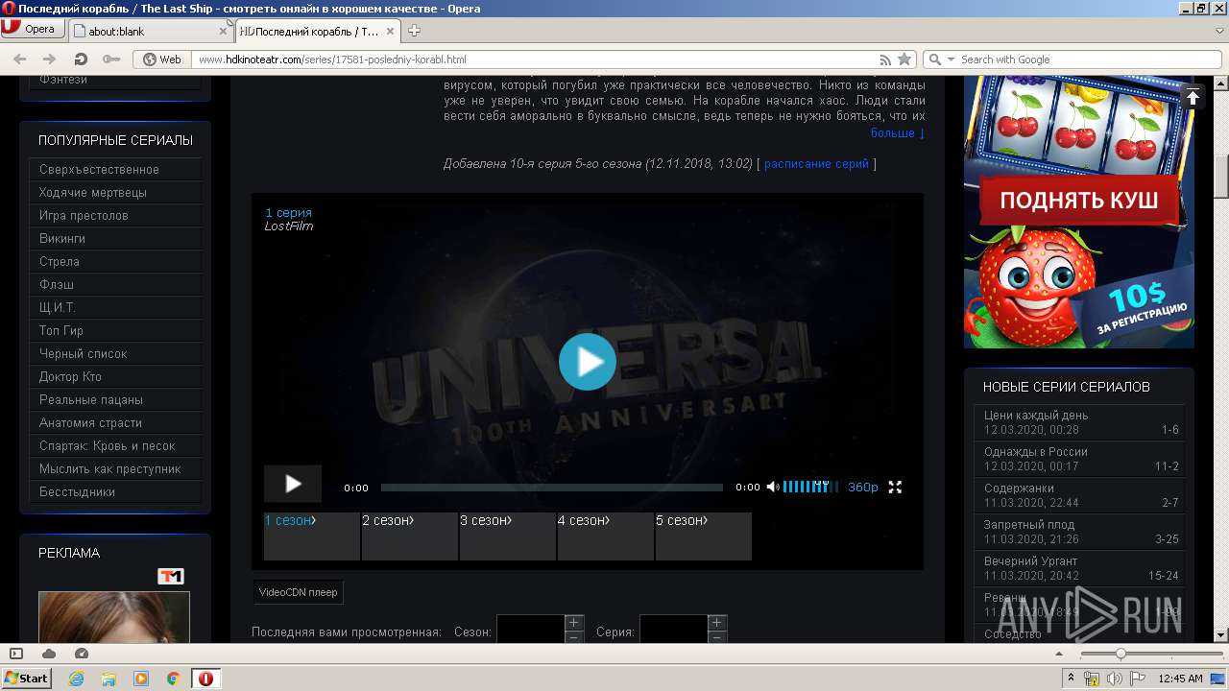Open Windows Explorer folder icon in taskbar
1229x691 pixels.
108,679
